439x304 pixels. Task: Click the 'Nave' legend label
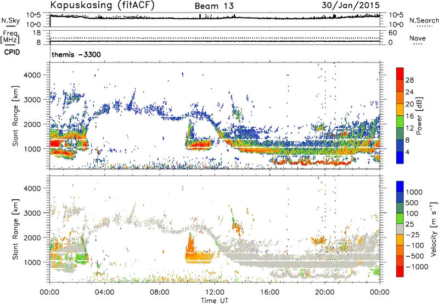point(418,38)
